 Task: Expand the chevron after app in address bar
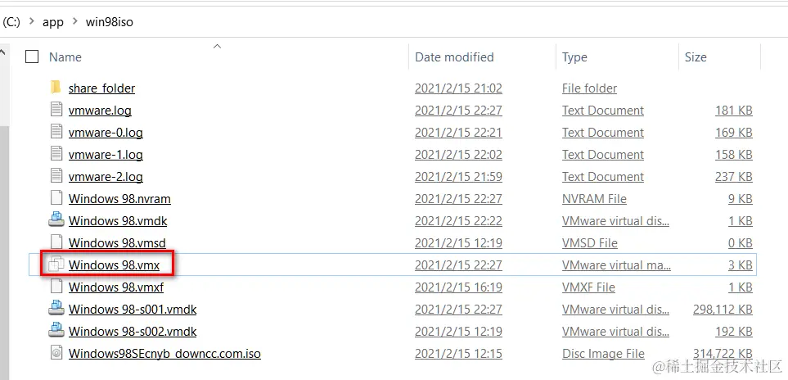[x=75, y=21]
